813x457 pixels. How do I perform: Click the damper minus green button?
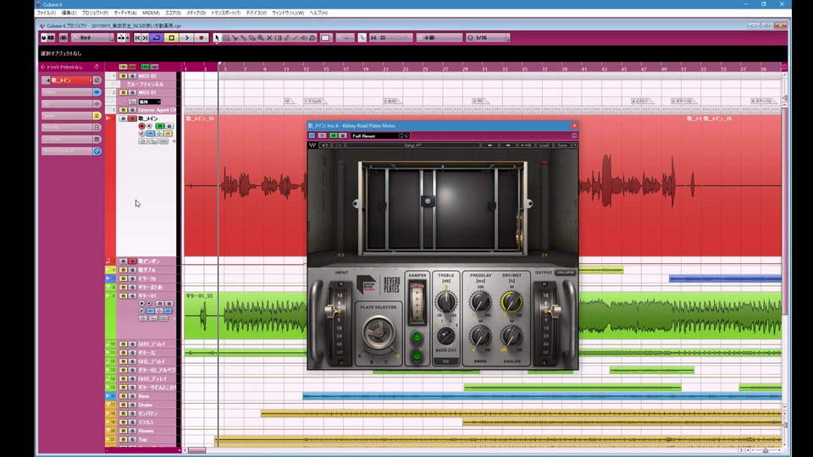417,356
